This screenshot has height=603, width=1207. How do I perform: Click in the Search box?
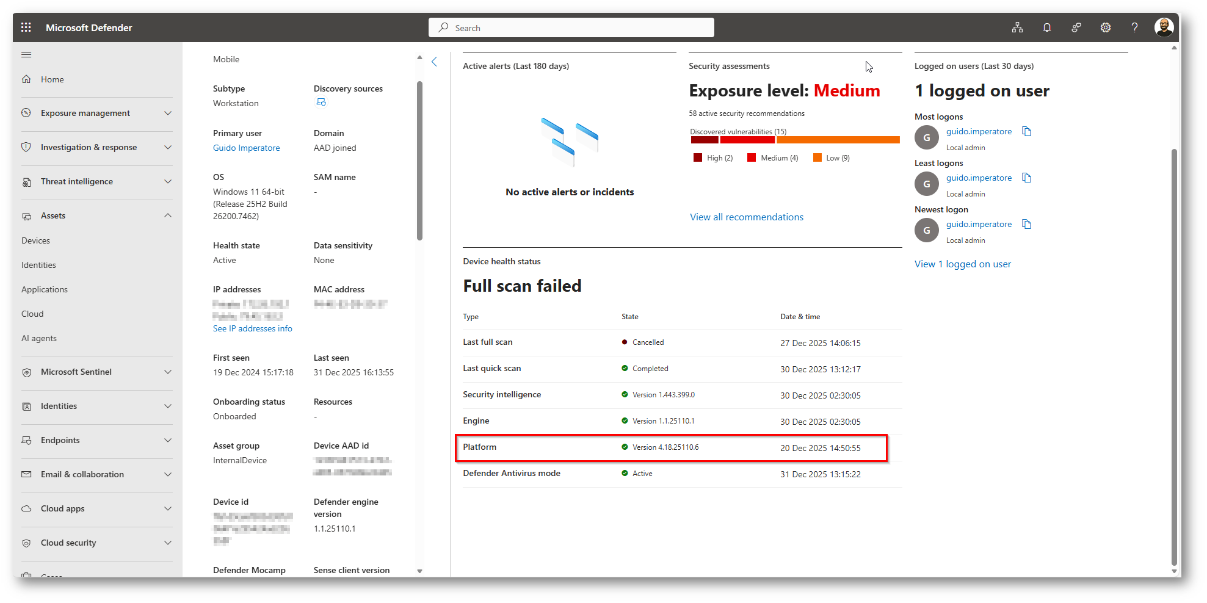click(571, 28)
